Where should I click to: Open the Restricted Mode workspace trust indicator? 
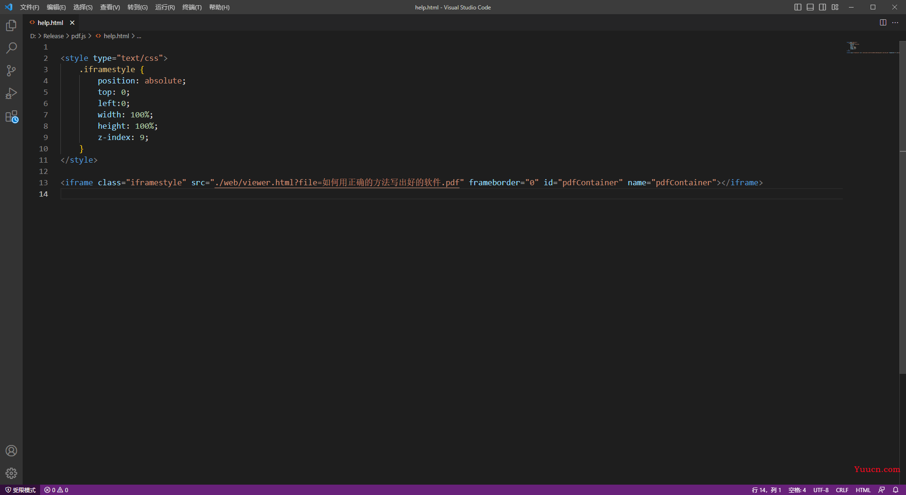(x=20, y=490)
